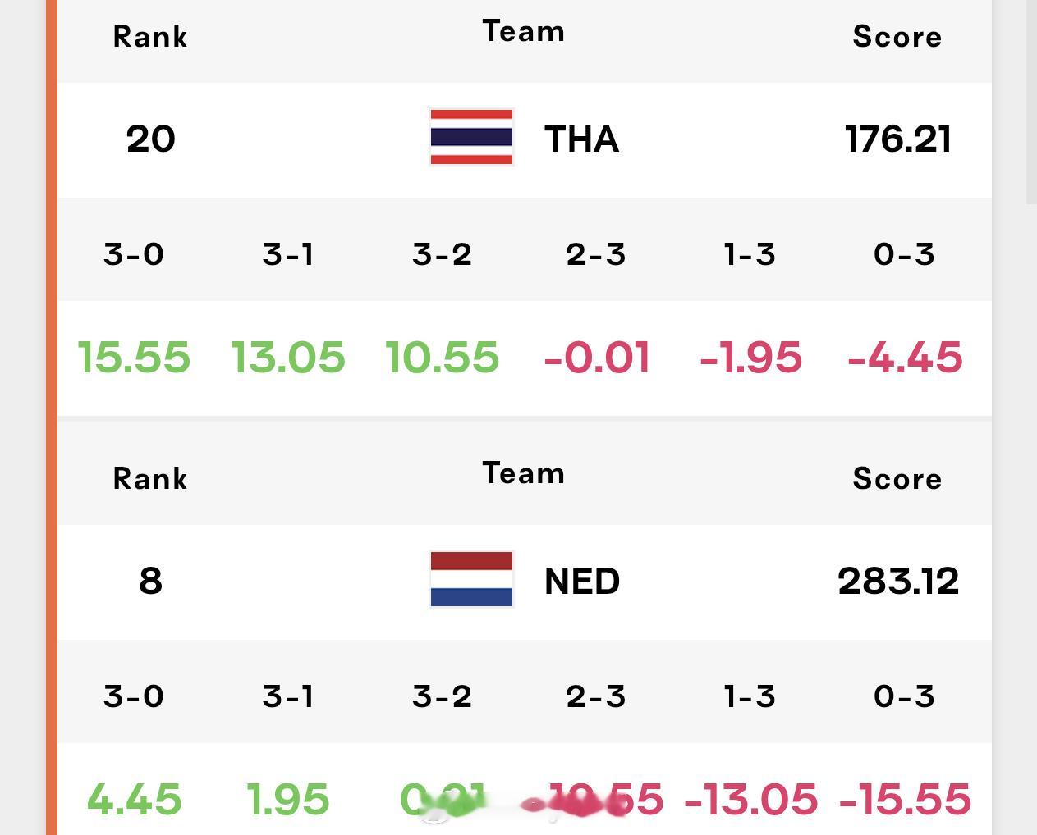This screenshot has width=1037, height=835.
Task: Select the THA team name
Action: (581, 139)
